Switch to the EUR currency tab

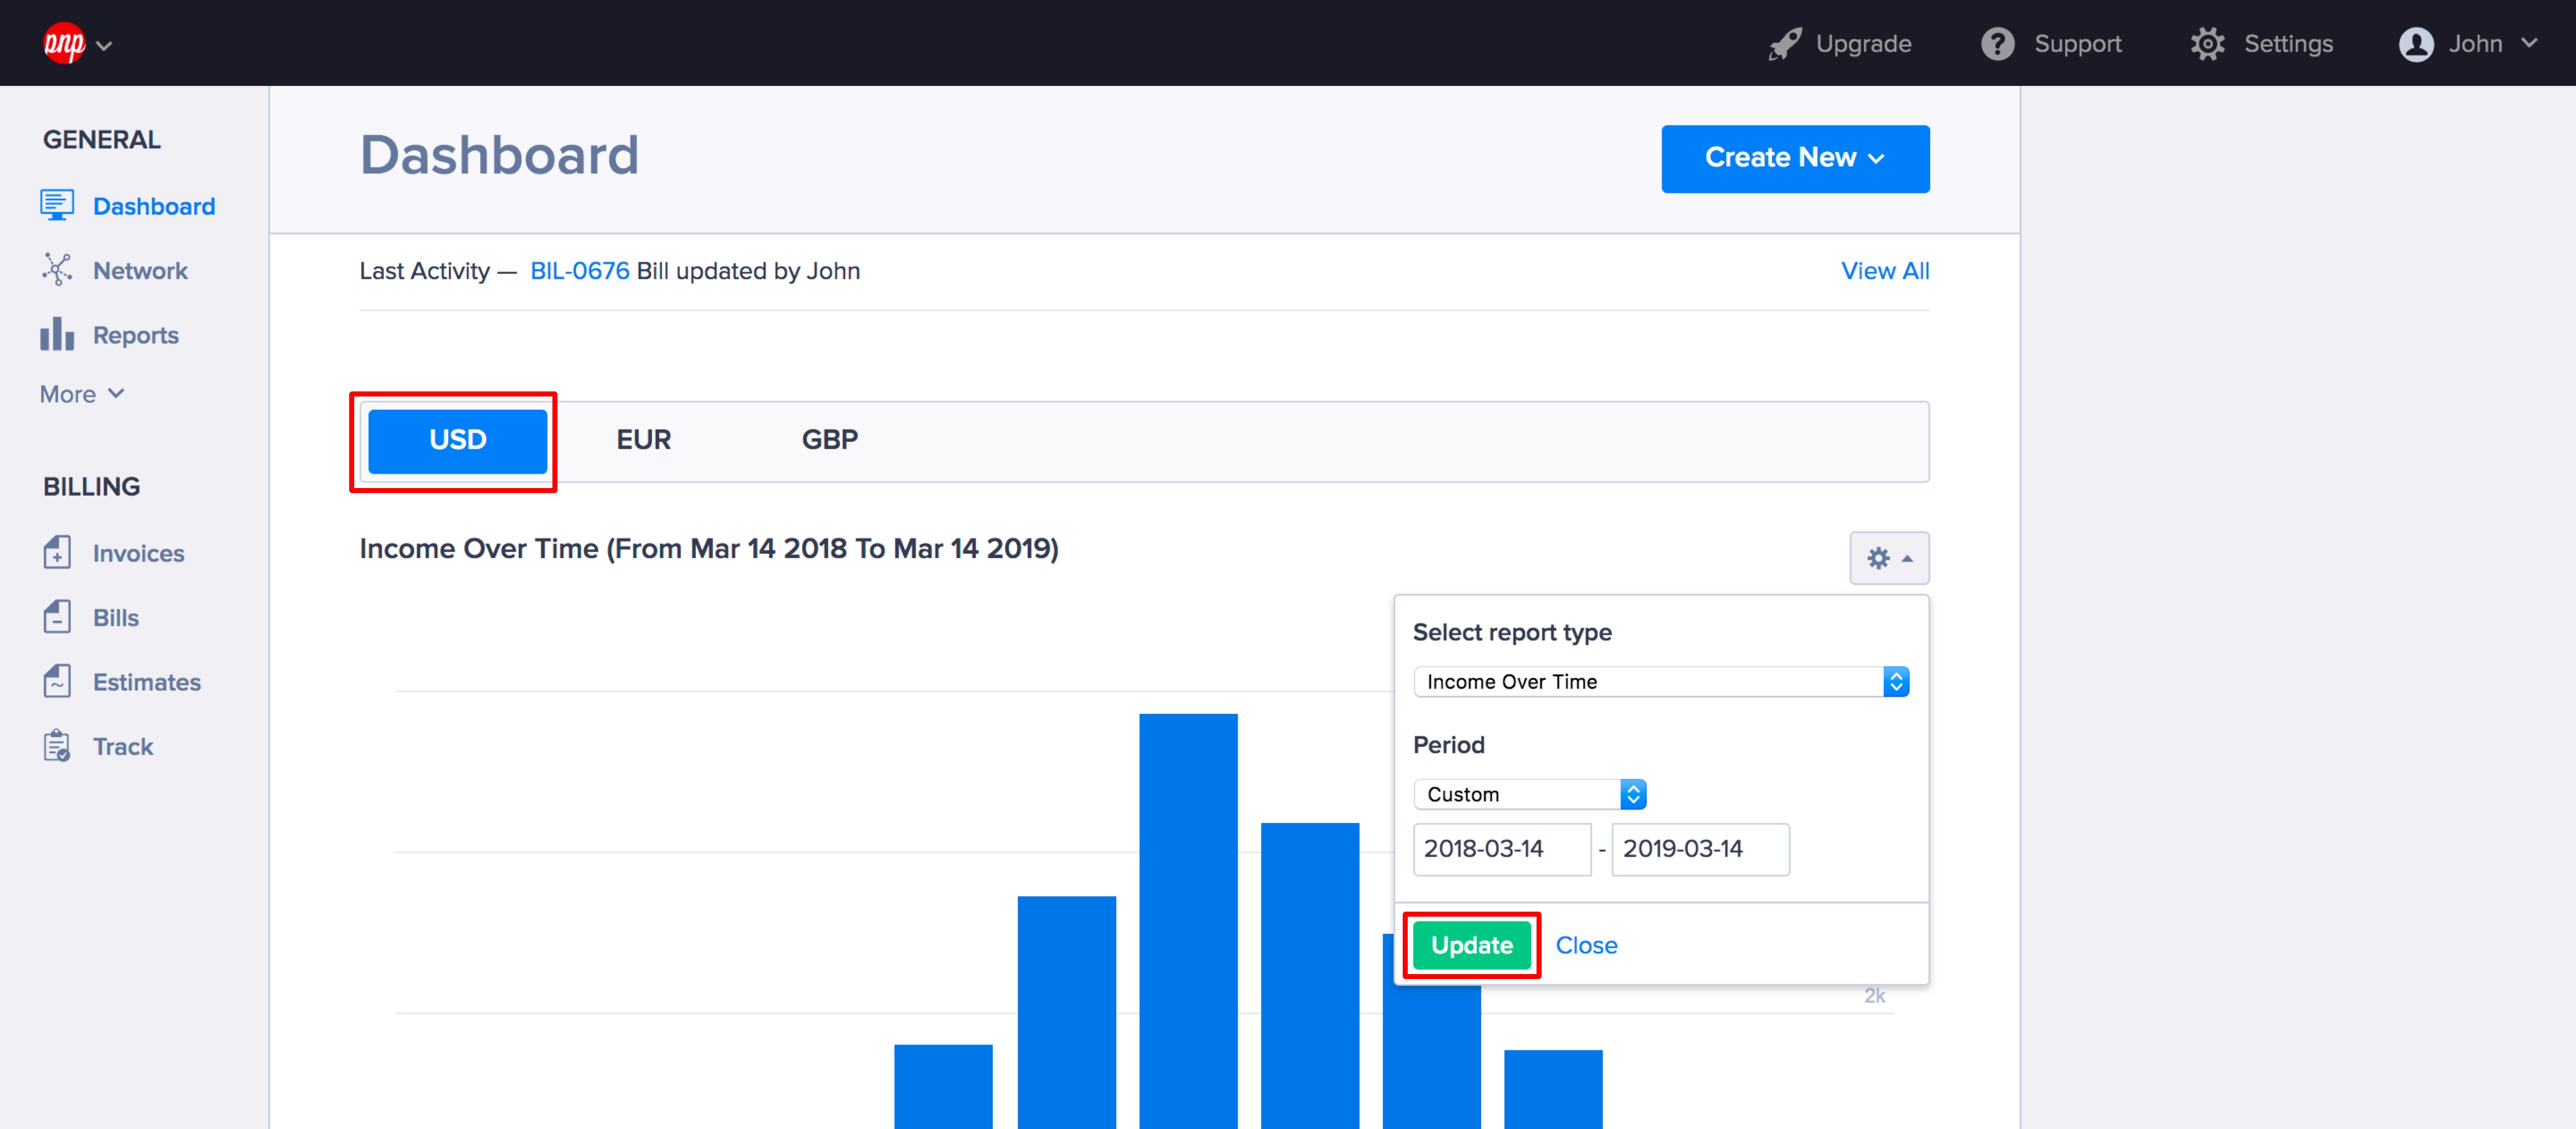[x=643, y=440]
